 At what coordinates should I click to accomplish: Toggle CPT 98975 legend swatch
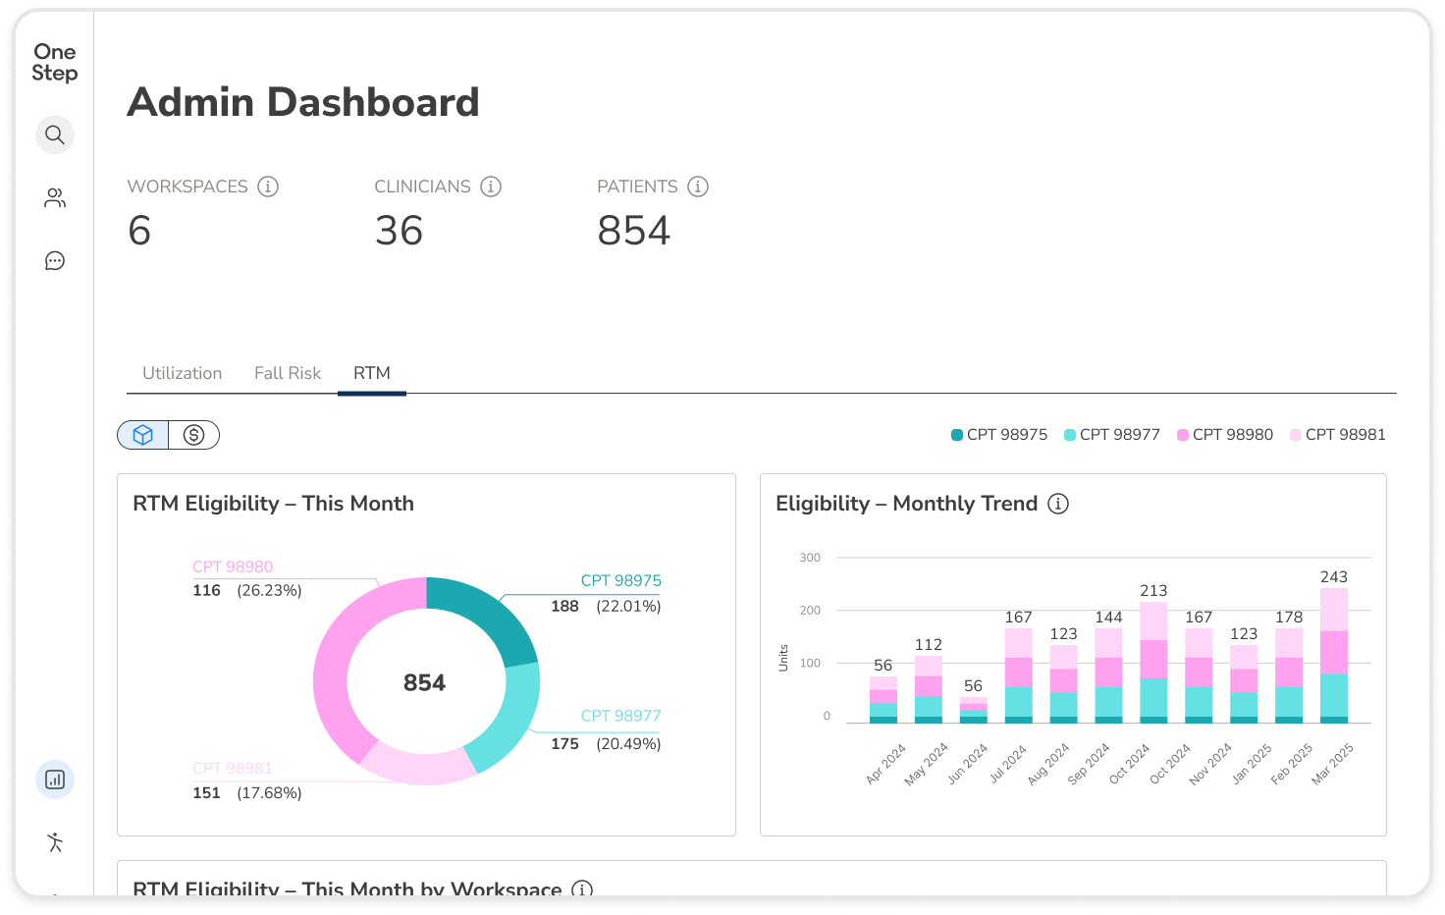(957, 435)
